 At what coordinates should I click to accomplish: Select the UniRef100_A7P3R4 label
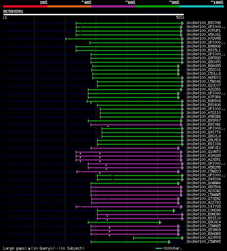point(204,97)
